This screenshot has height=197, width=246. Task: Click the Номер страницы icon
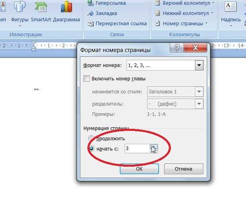tap(157, 24)
